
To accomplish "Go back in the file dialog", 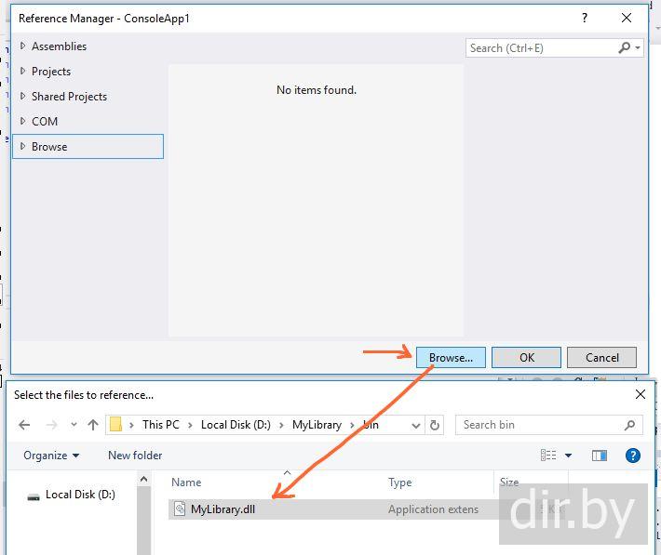I will click(24, 425).
